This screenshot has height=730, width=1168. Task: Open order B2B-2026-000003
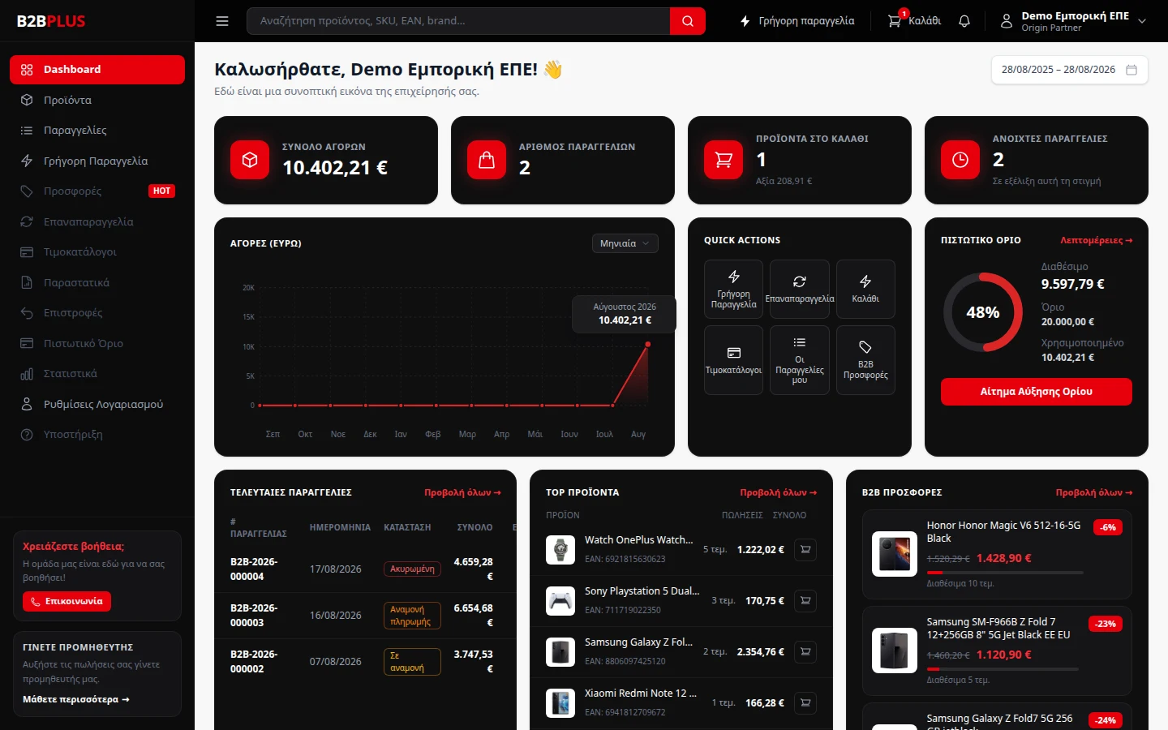[x=254, y=616]
